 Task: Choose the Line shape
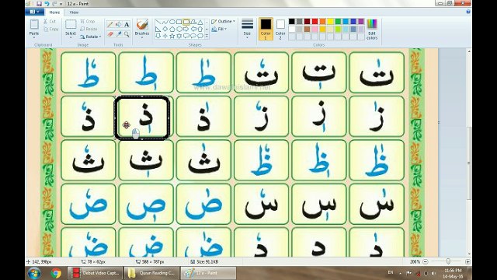158,23
